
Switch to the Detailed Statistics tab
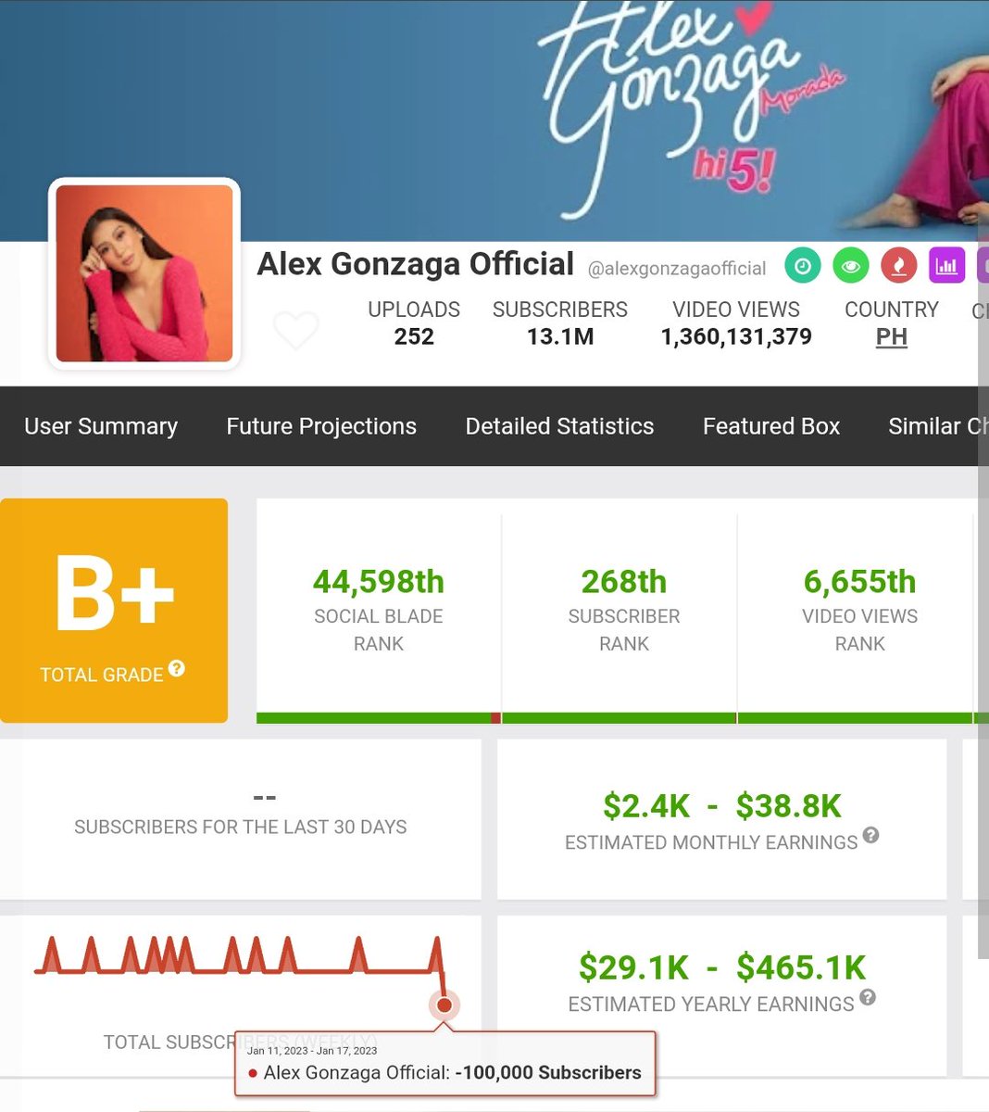click(559, 426)
